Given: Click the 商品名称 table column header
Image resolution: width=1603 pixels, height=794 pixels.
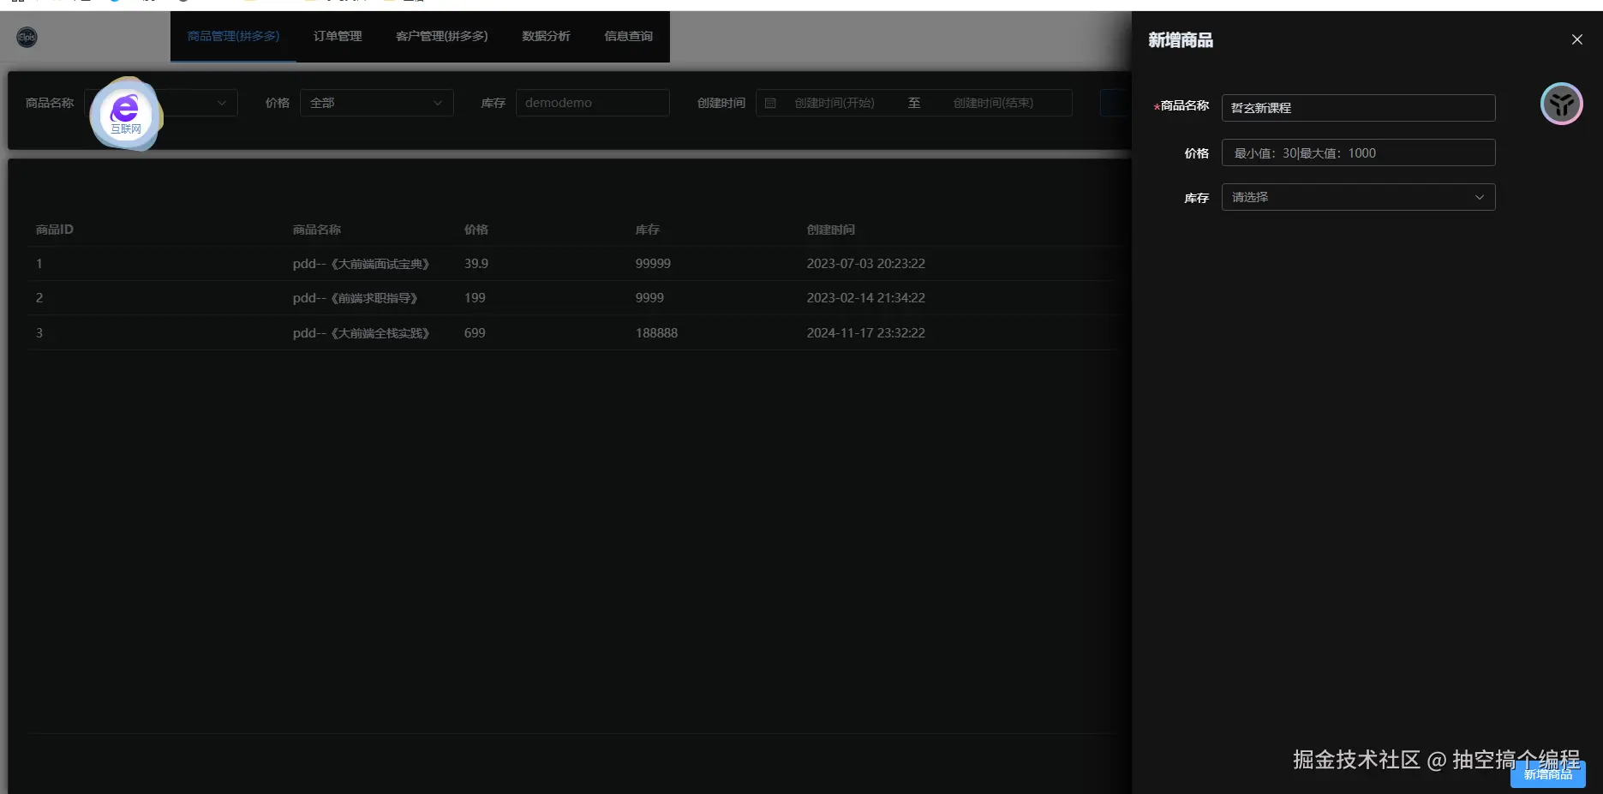Looking at the screenshot, I should [x=317, y=230].
